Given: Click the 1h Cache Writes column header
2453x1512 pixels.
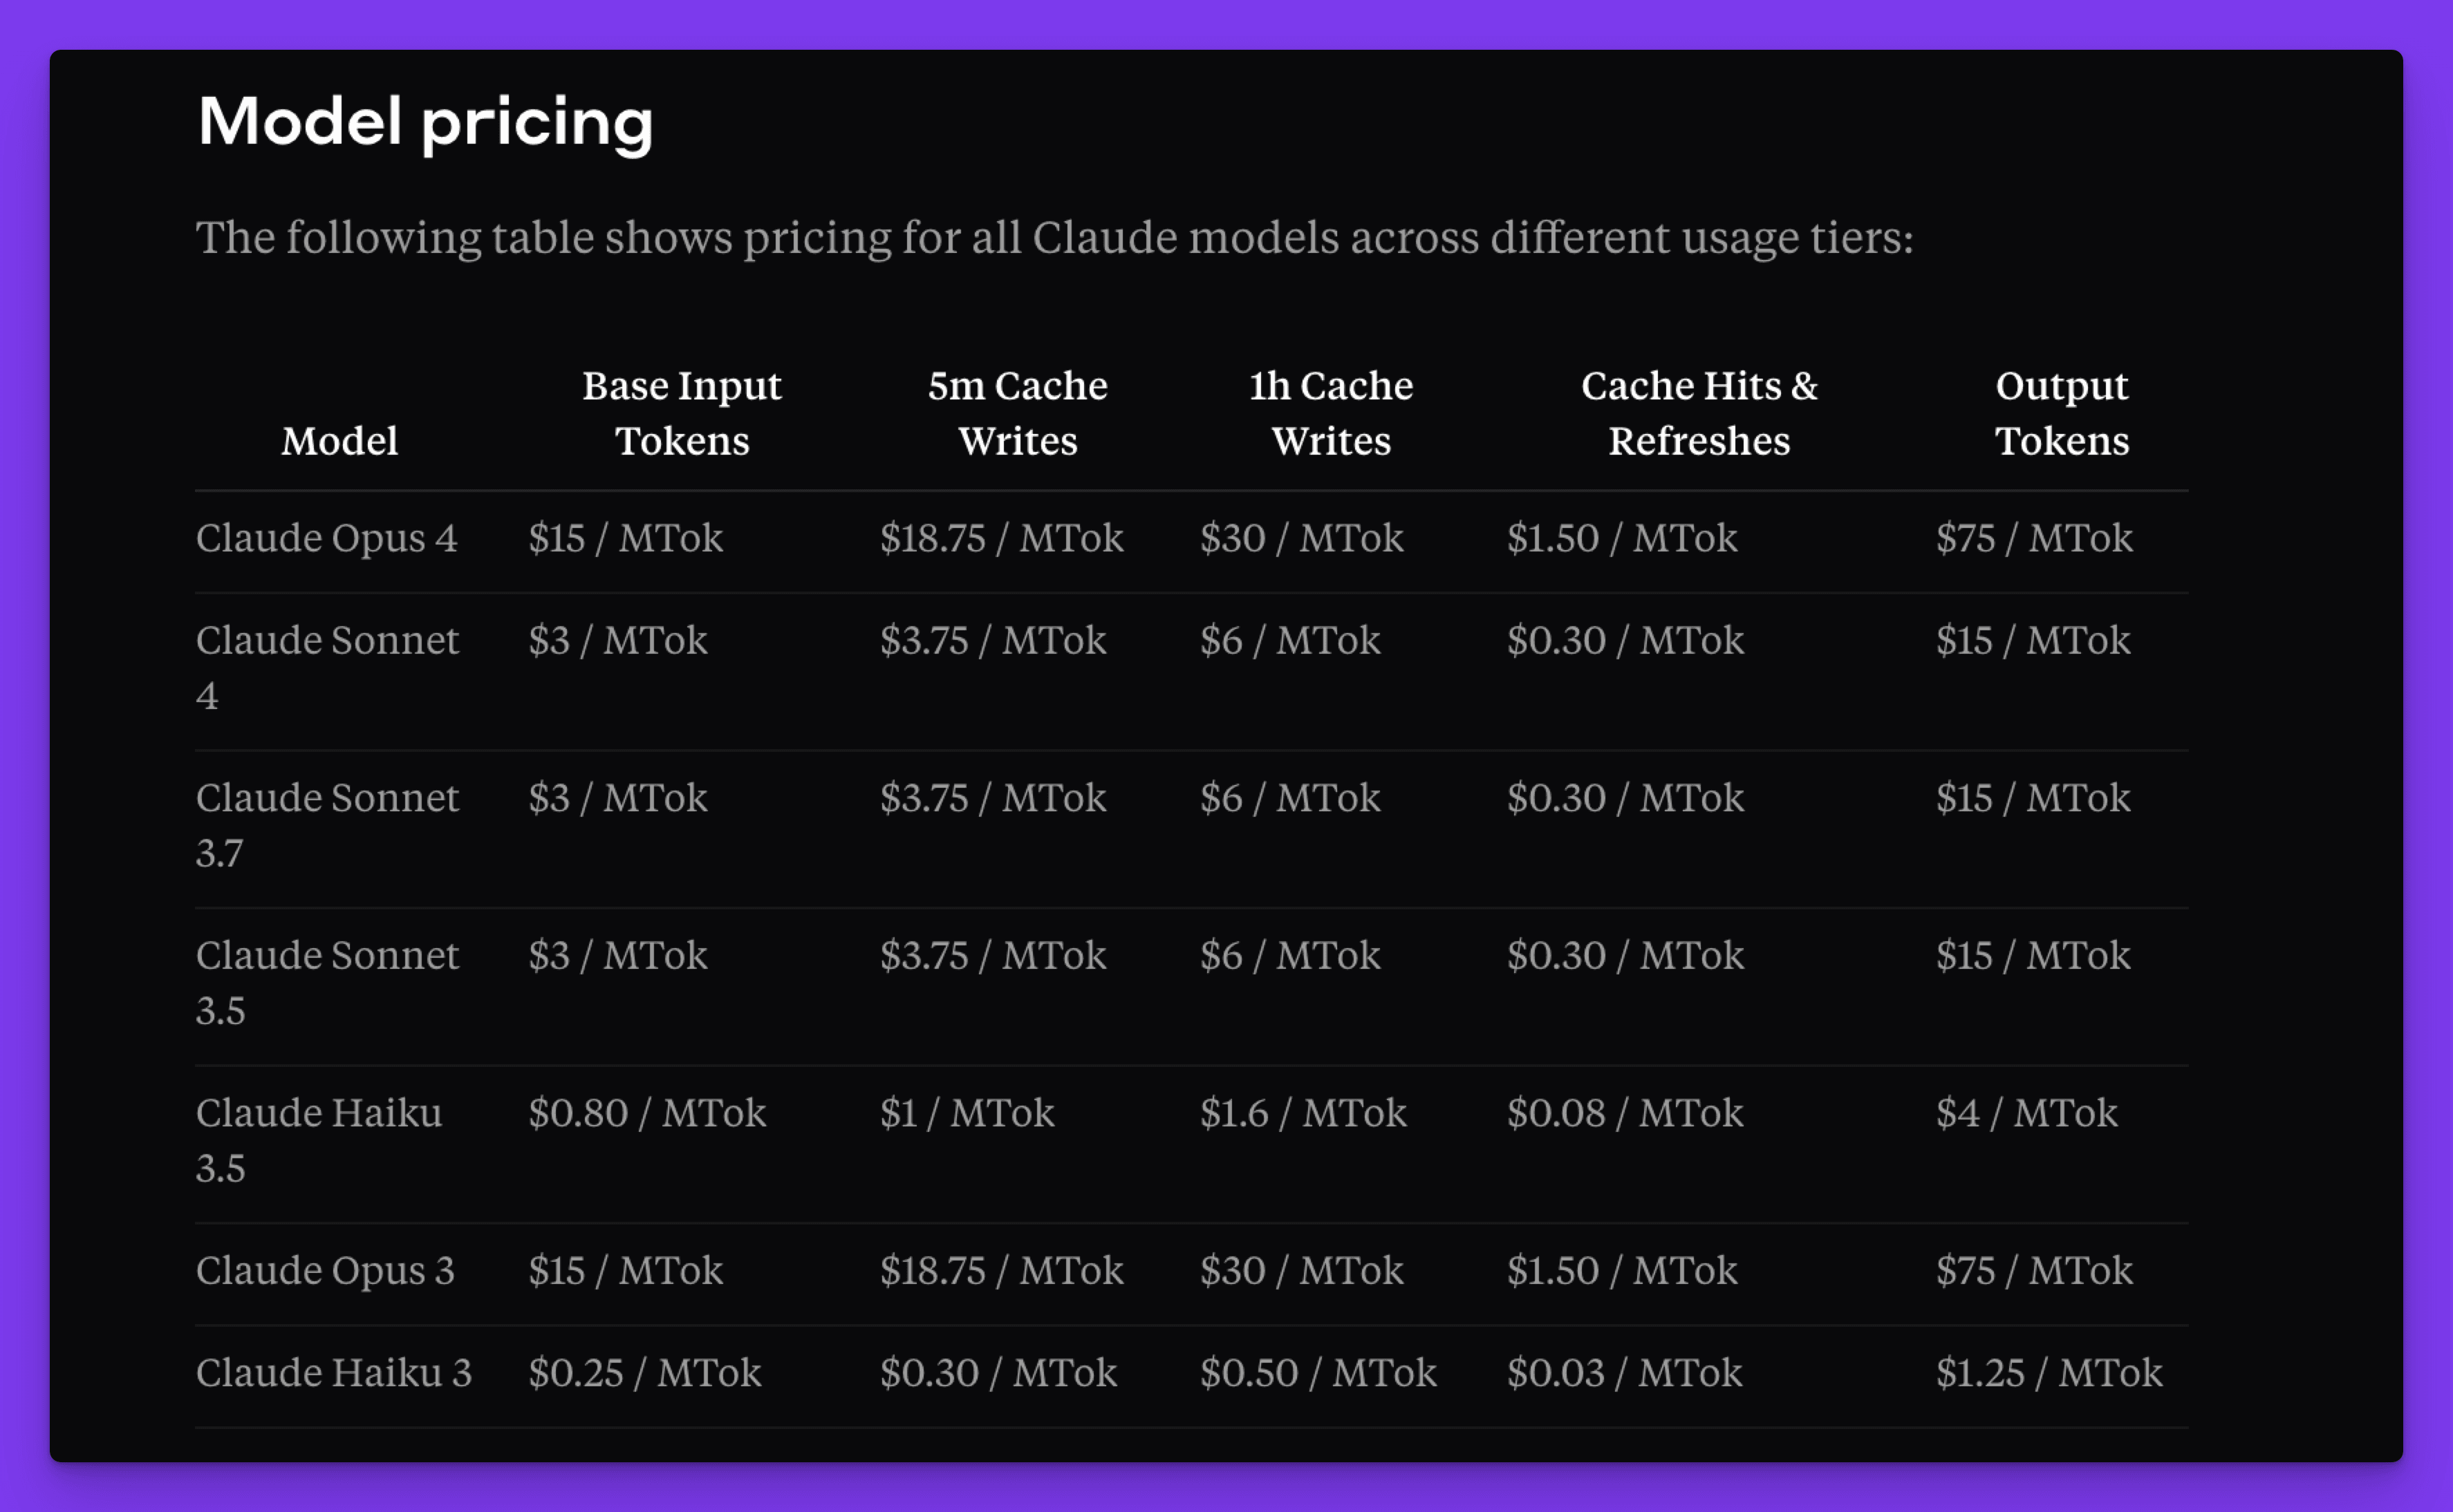Looking at the screenshot, I should coord(1330,413).
